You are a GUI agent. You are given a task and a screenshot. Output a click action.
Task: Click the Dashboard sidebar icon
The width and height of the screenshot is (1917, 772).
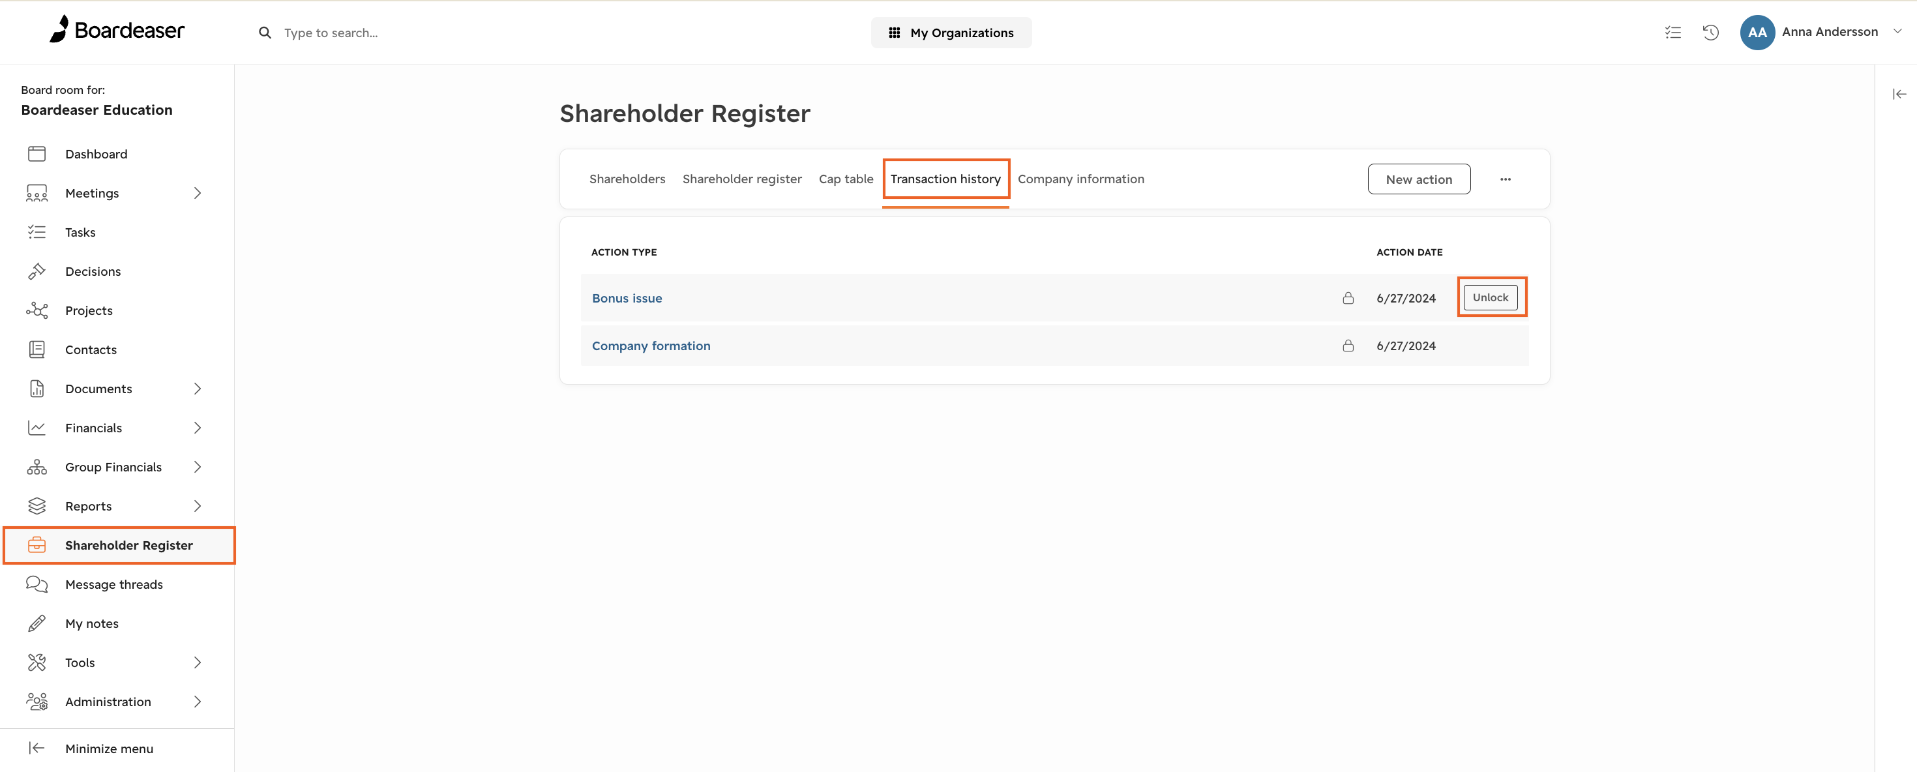click(37, 154)
